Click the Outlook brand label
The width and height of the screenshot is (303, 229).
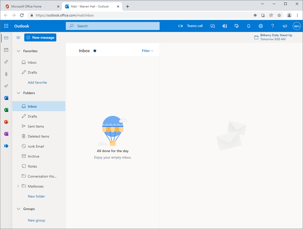click(22, 26)
